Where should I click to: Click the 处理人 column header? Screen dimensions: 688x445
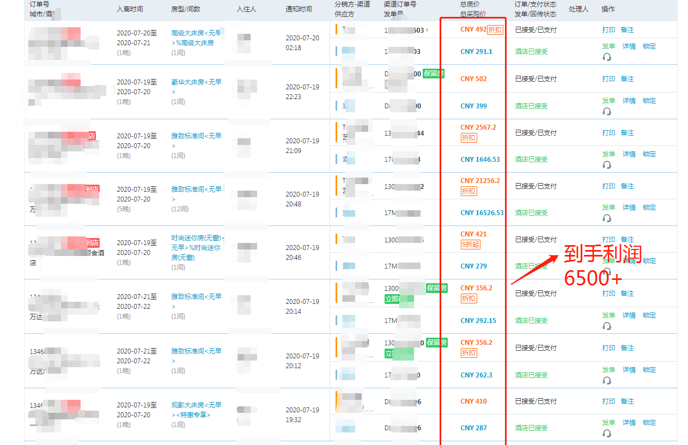click(x=579, y=9)
